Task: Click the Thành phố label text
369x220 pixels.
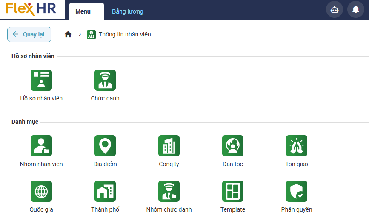Action: tap(105, 209)
